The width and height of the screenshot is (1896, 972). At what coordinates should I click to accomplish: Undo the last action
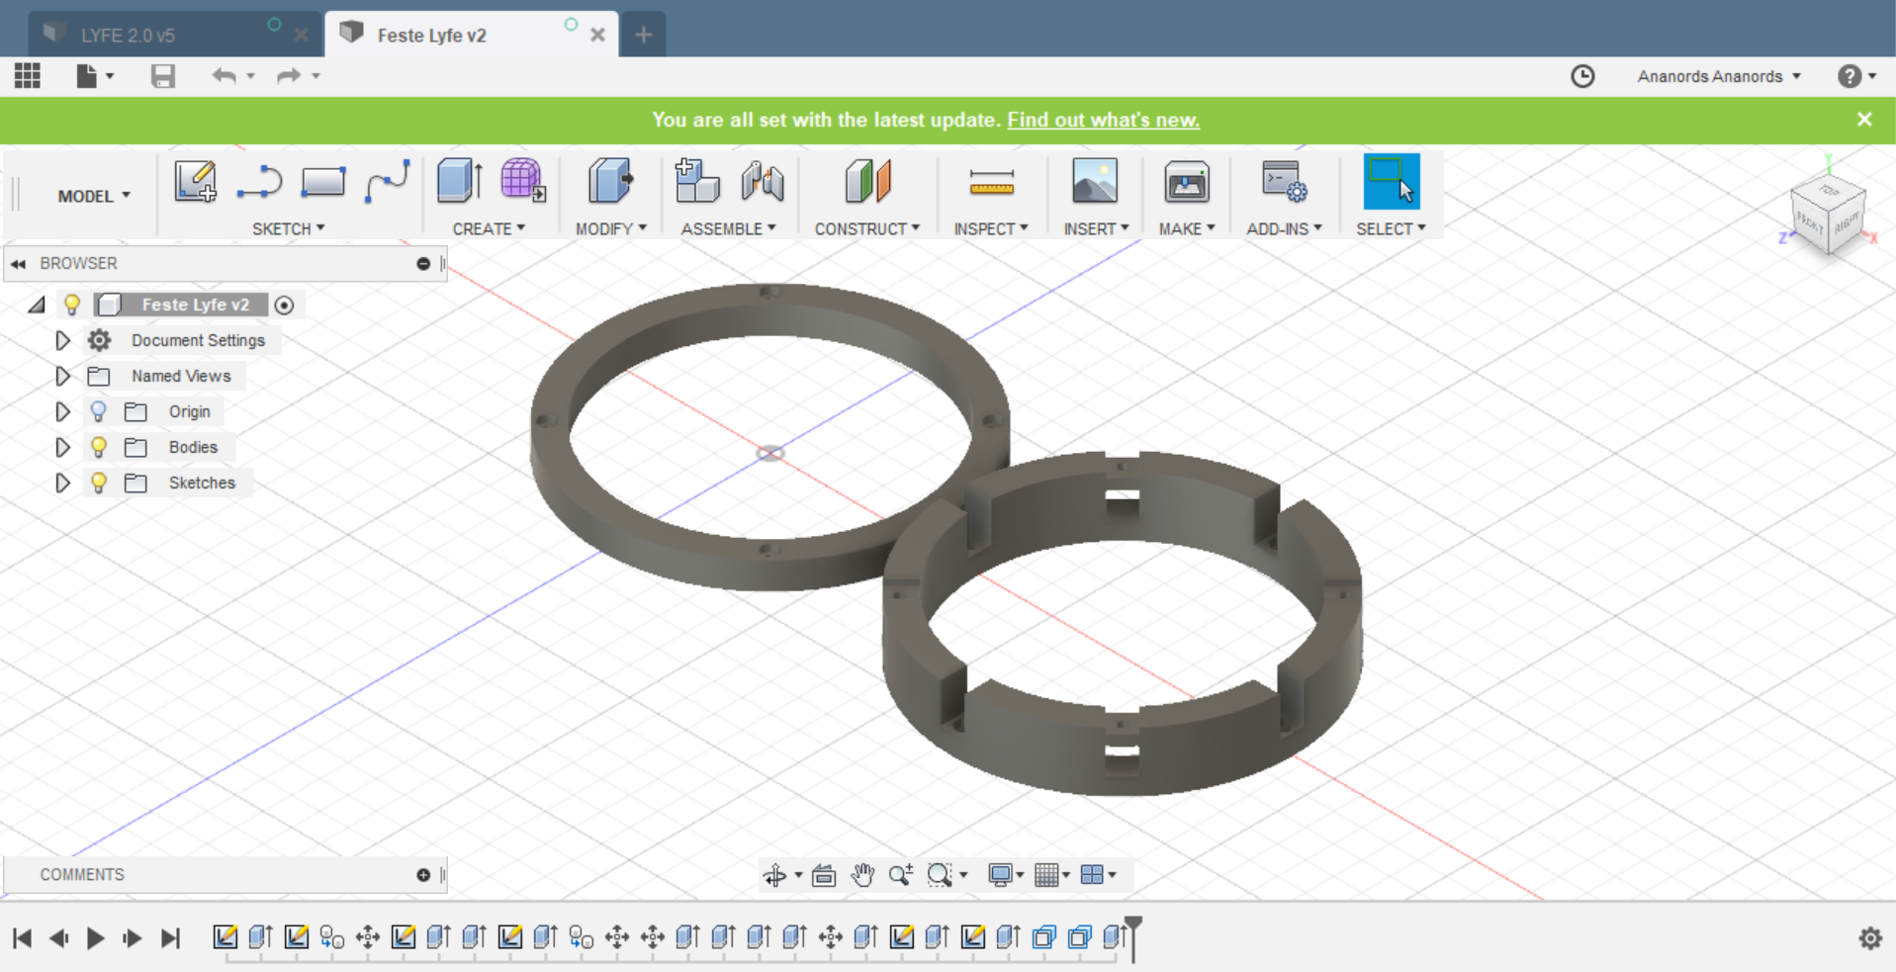225,76
